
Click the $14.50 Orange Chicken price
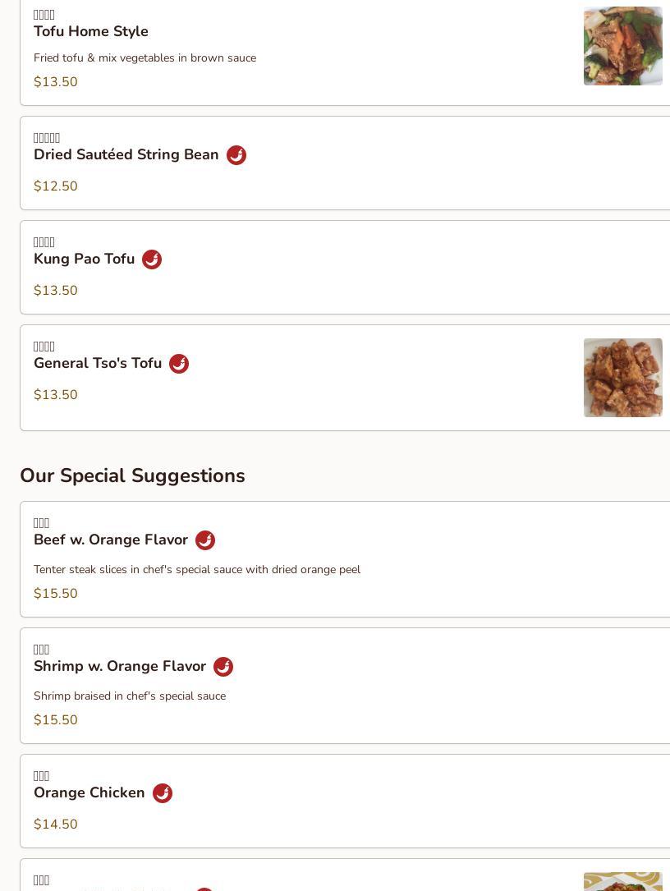coord(56,824)
